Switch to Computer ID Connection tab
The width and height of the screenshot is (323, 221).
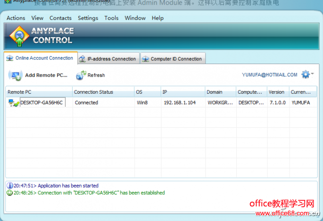point(173,58)
